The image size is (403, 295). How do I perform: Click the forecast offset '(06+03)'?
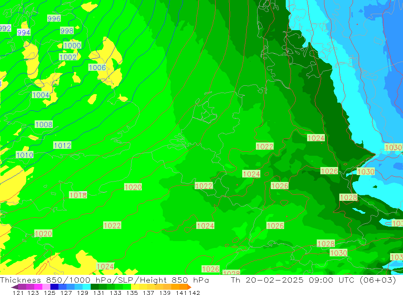point(378,280)
